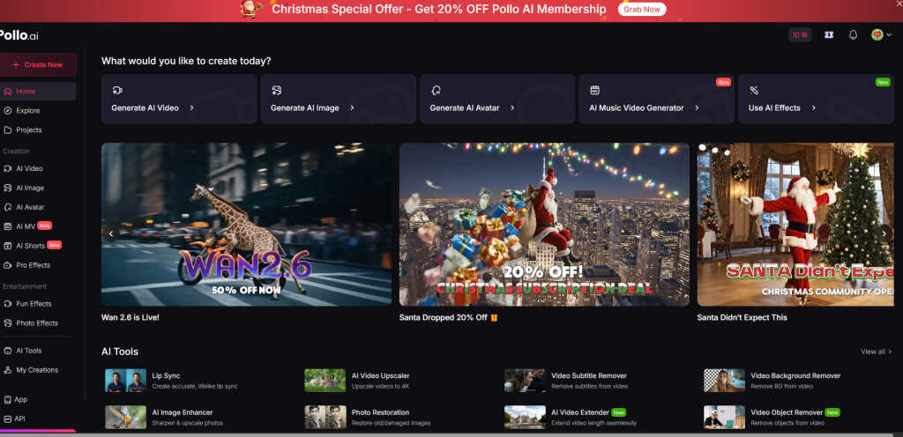The image size is (903, 437).
Task: Open My Creations in the sidebar menu
Action: [38, 370]
